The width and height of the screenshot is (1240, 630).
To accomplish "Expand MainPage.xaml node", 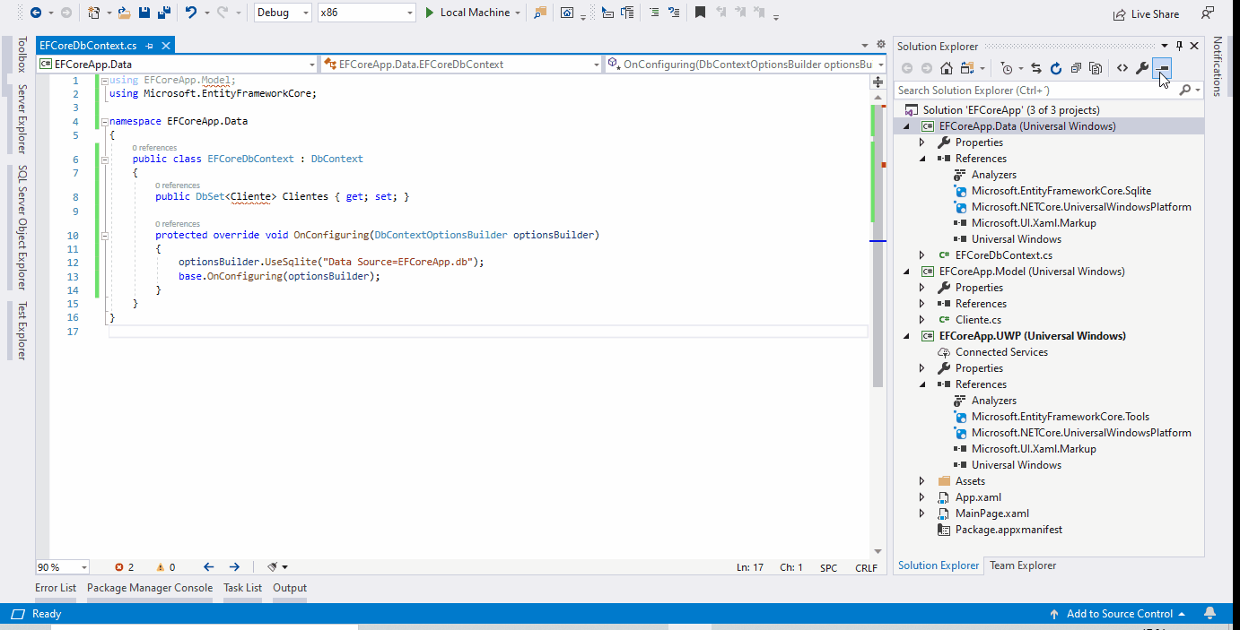I will tap(921, 513).
